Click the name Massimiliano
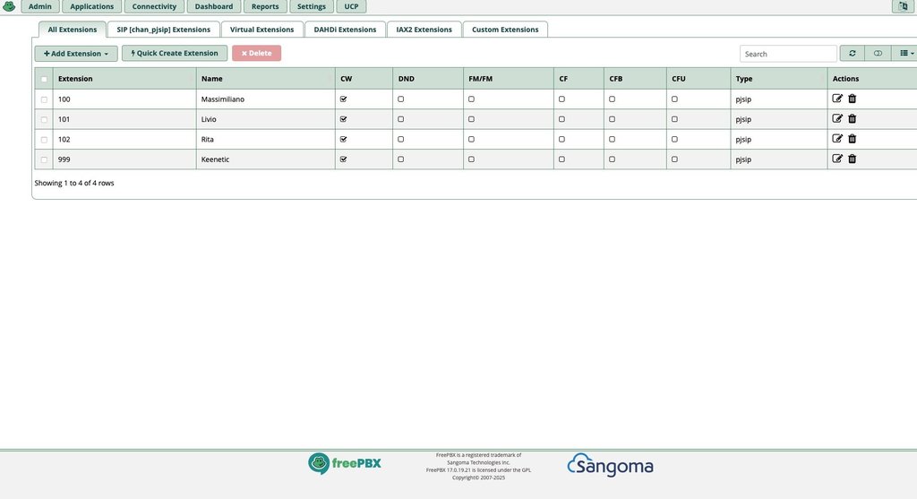This screenshot has height=499, width=917. (x=223, y=99)
